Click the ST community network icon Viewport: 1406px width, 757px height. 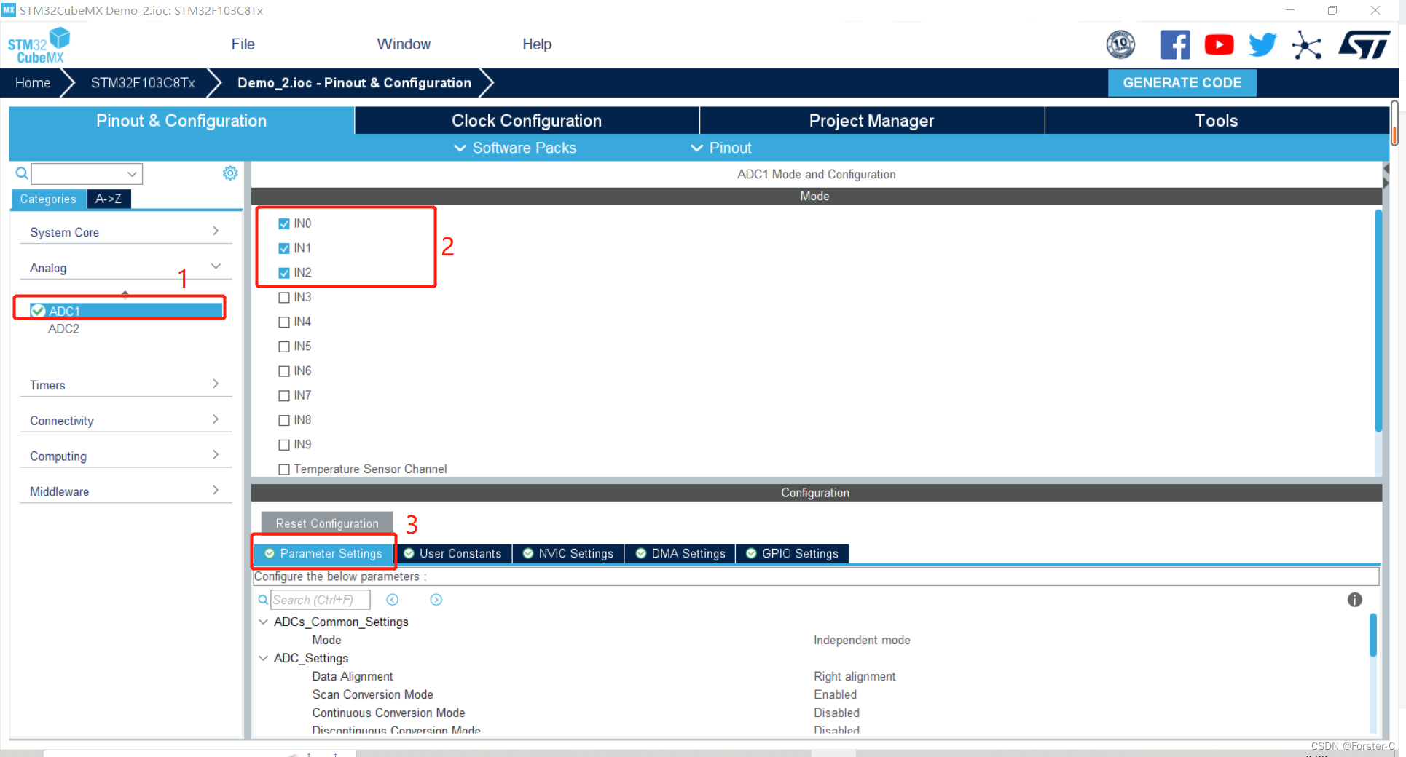[1306, 45]
